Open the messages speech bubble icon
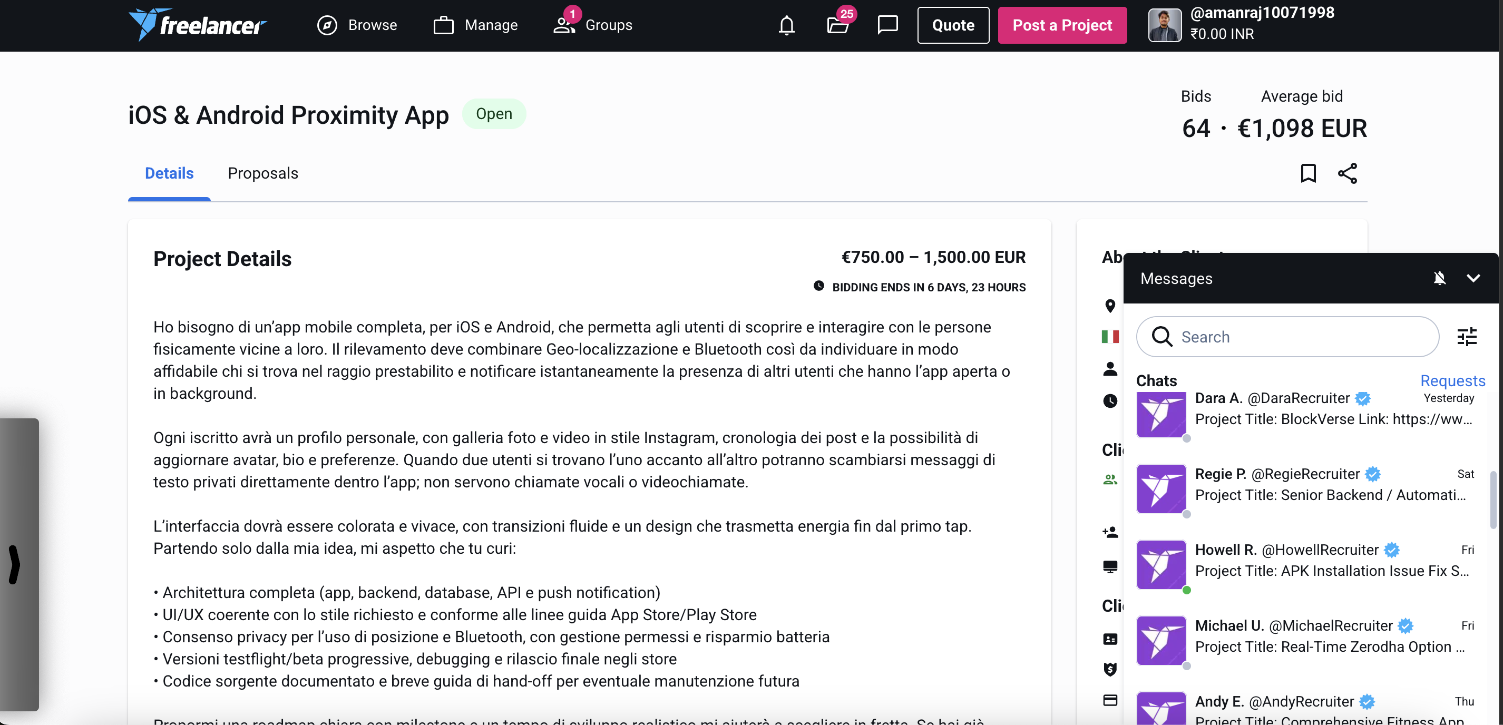The width and height of the screenshot is (1503, 725). pos(887,25)
